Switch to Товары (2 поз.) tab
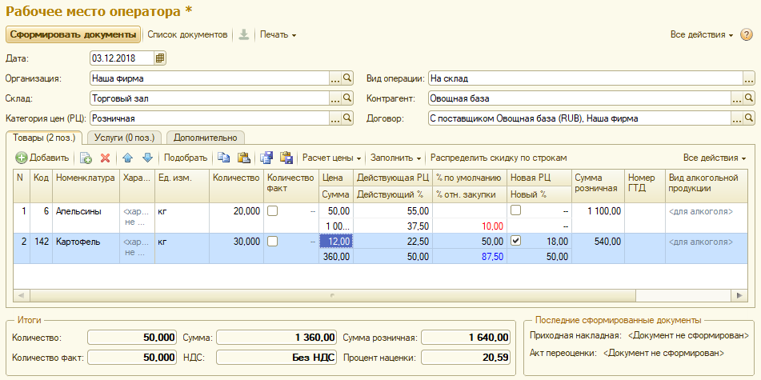 [44, 138]
